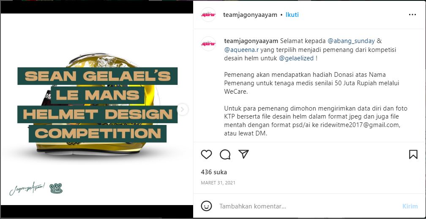Open the @aqueena.r profile mention
This screenshot has width=426, height=219.
242,50
